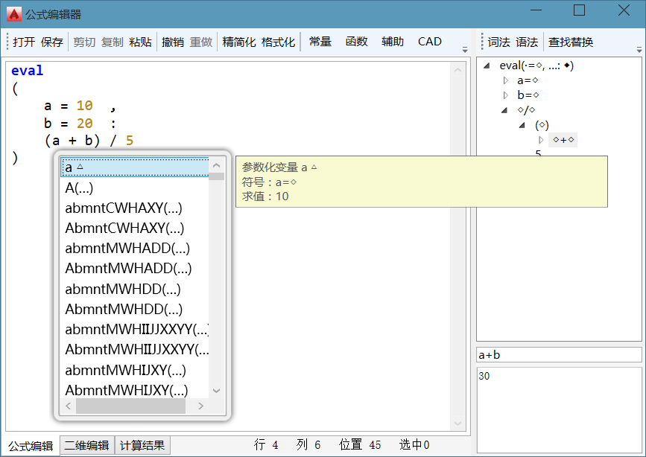Click the '(a + b) / 5' expression line
Viewport: 646px width, 457px height.
(x=89, y=141)
